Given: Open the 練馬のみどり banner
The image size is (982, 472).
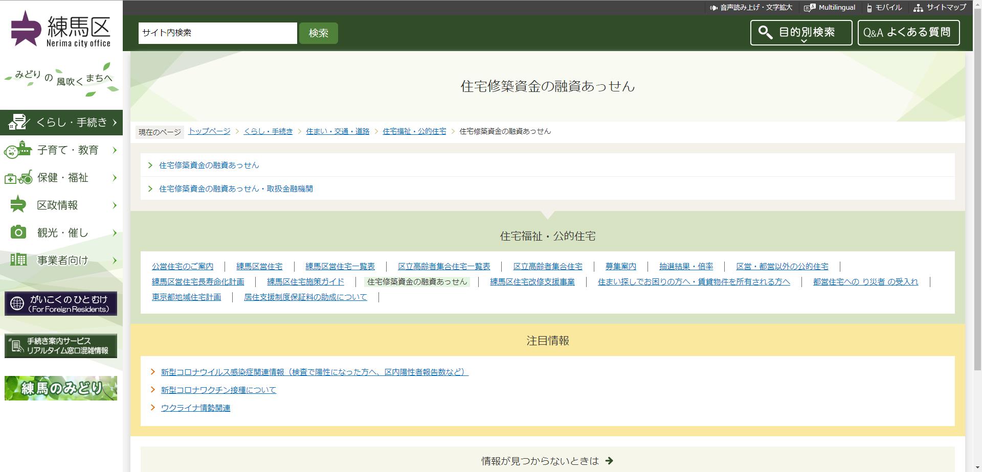Looking at the screenshot, I should click(x=61, y=388).
